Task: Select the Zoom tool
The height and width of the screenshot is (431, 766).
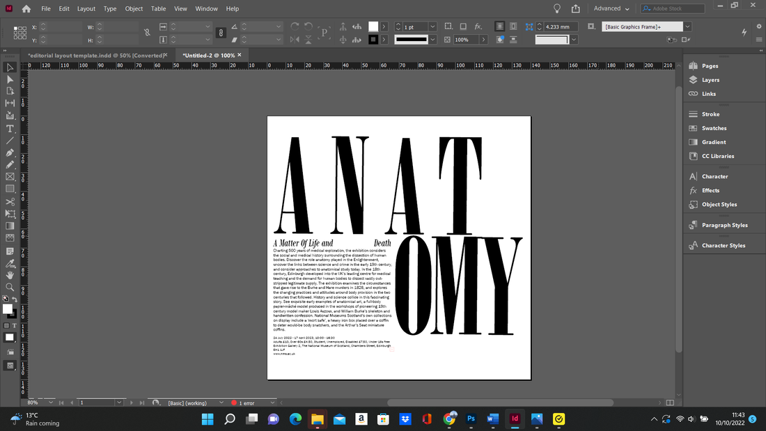Action: point(10,288)
